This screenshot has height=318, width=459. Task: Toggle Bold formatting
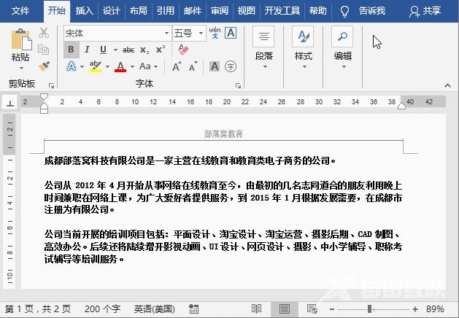(x=71, y=50)
